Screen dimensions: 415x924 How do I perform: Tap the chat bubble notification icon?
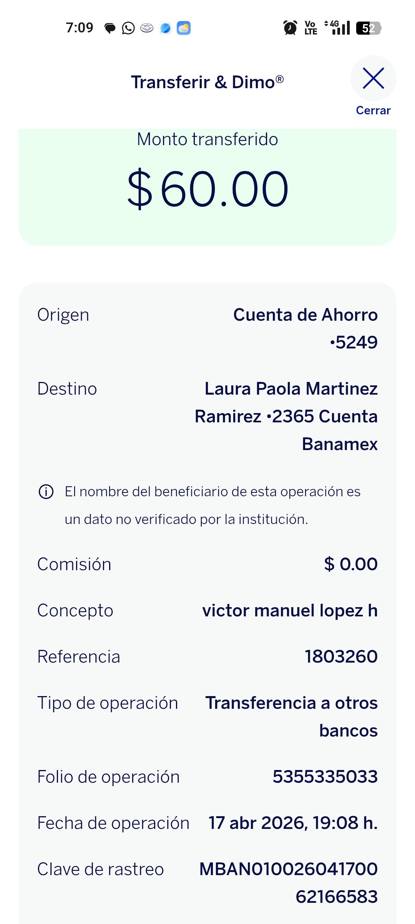click(x=110, y=28)
